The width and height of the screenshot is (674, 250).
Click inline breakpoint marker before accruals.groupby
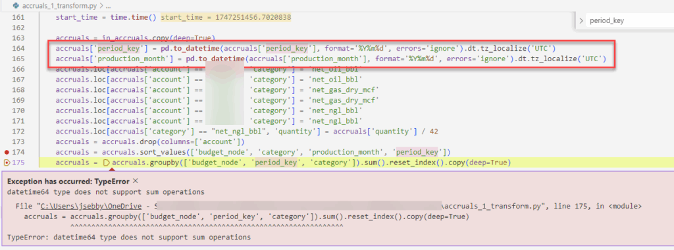[107, 162]
